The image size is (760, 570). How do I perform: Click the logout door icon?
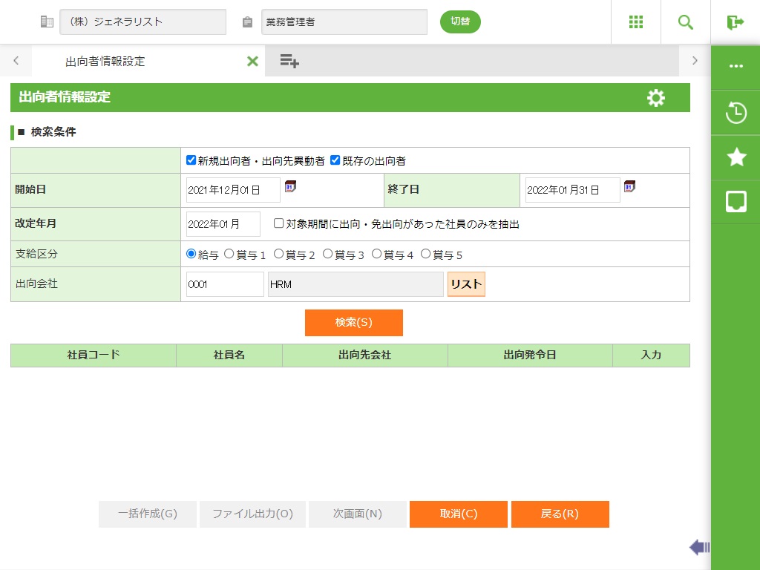click(736, 22)
